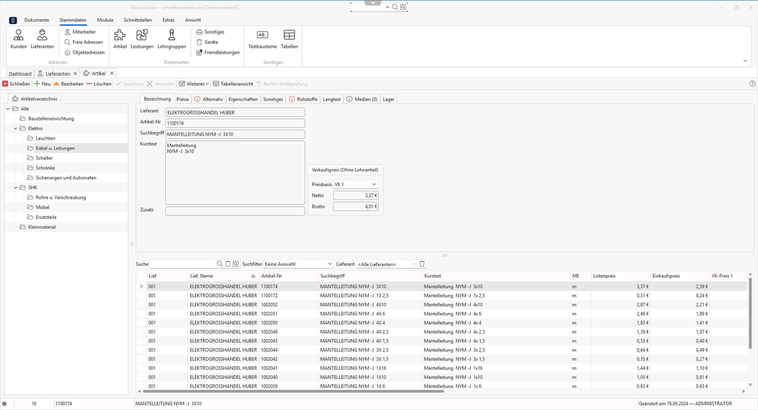Click Schließen in the toolbar

click(x=16, y=84)
